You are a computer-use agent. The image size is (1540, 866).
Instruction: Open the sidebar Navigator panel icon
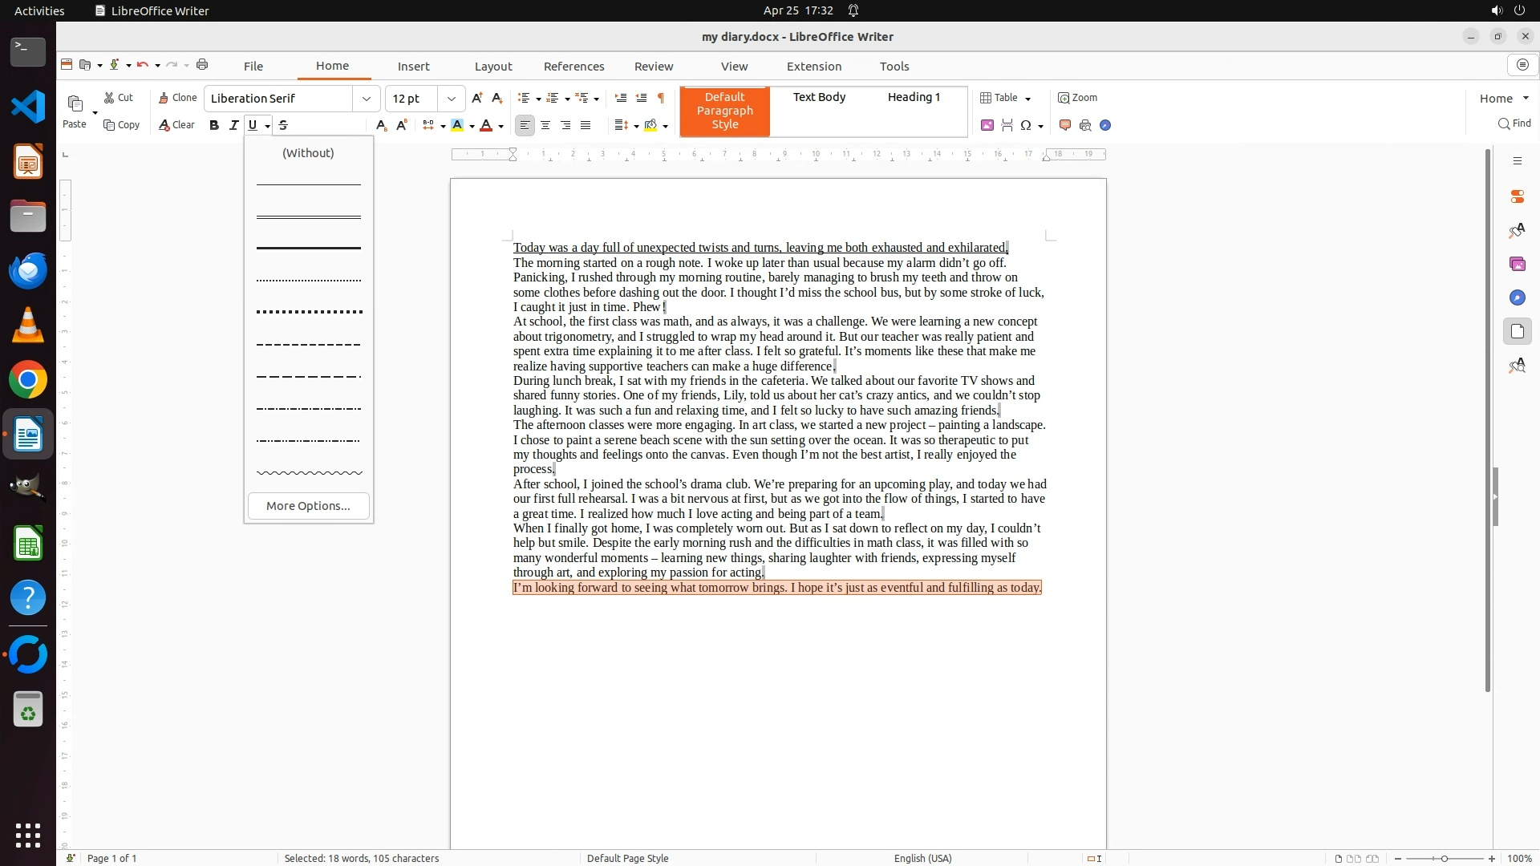point(1517,297)
